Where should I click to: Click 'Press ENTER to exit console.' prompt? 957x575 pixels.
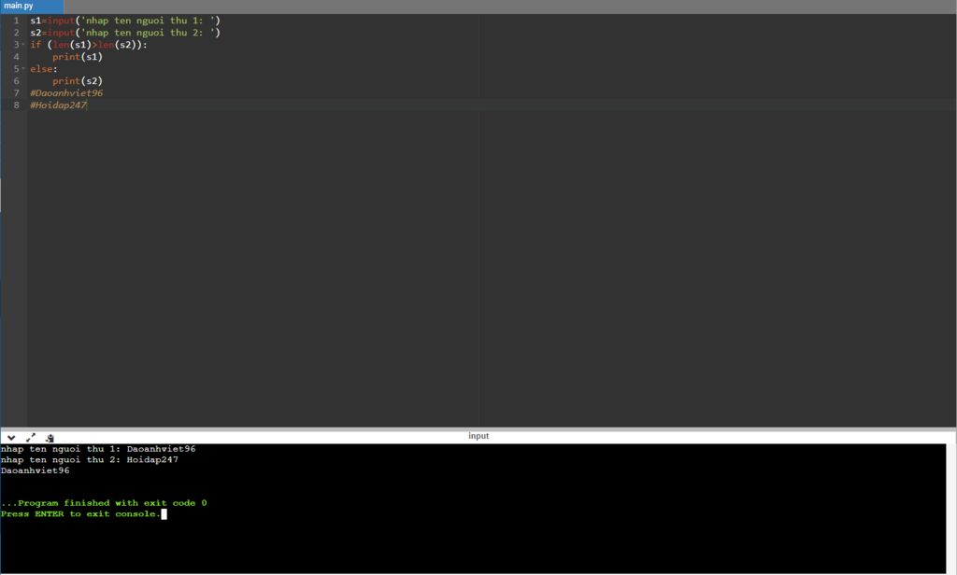pyautogui.click(x=80, y=514)
